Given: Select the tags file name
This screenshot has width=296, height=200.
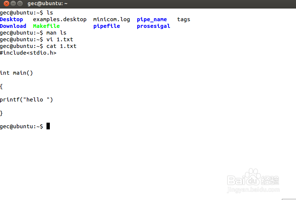Looking at the screenshot, I should [183, 19].
